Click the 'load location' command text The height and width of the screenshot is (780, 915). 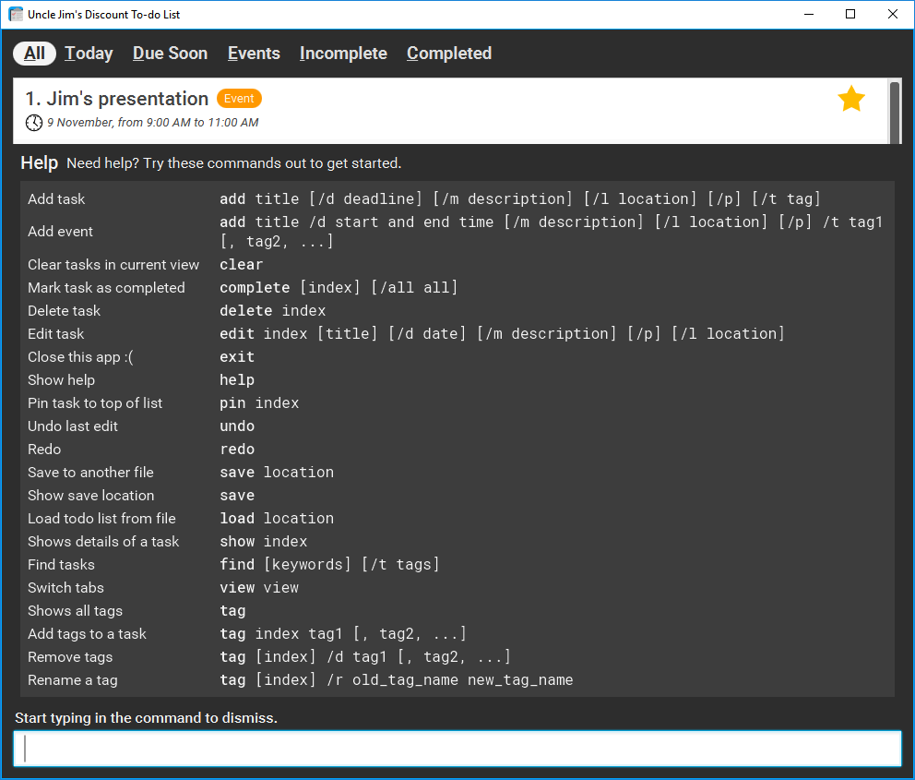tap(277, 519)
